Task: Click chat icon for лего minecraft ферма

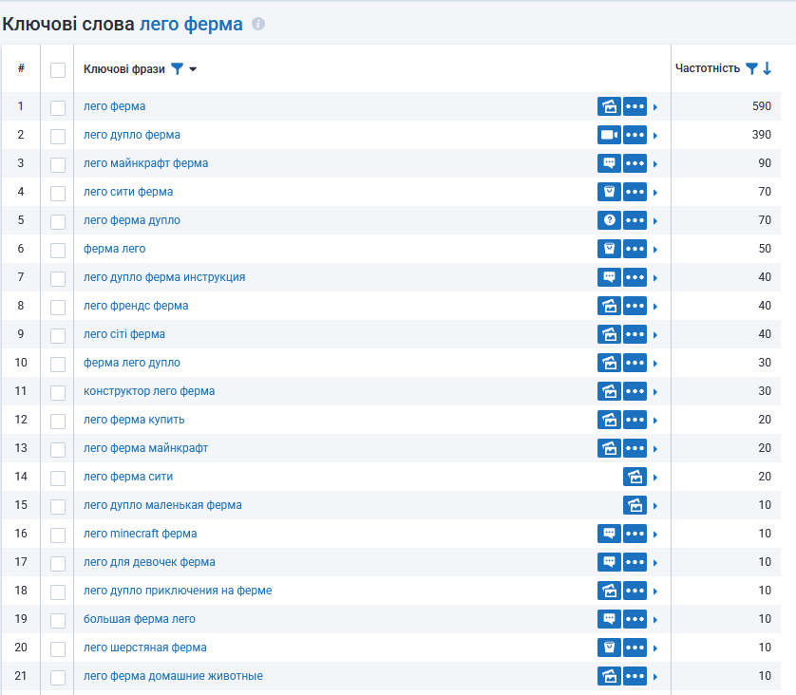Action: (609, 534)
